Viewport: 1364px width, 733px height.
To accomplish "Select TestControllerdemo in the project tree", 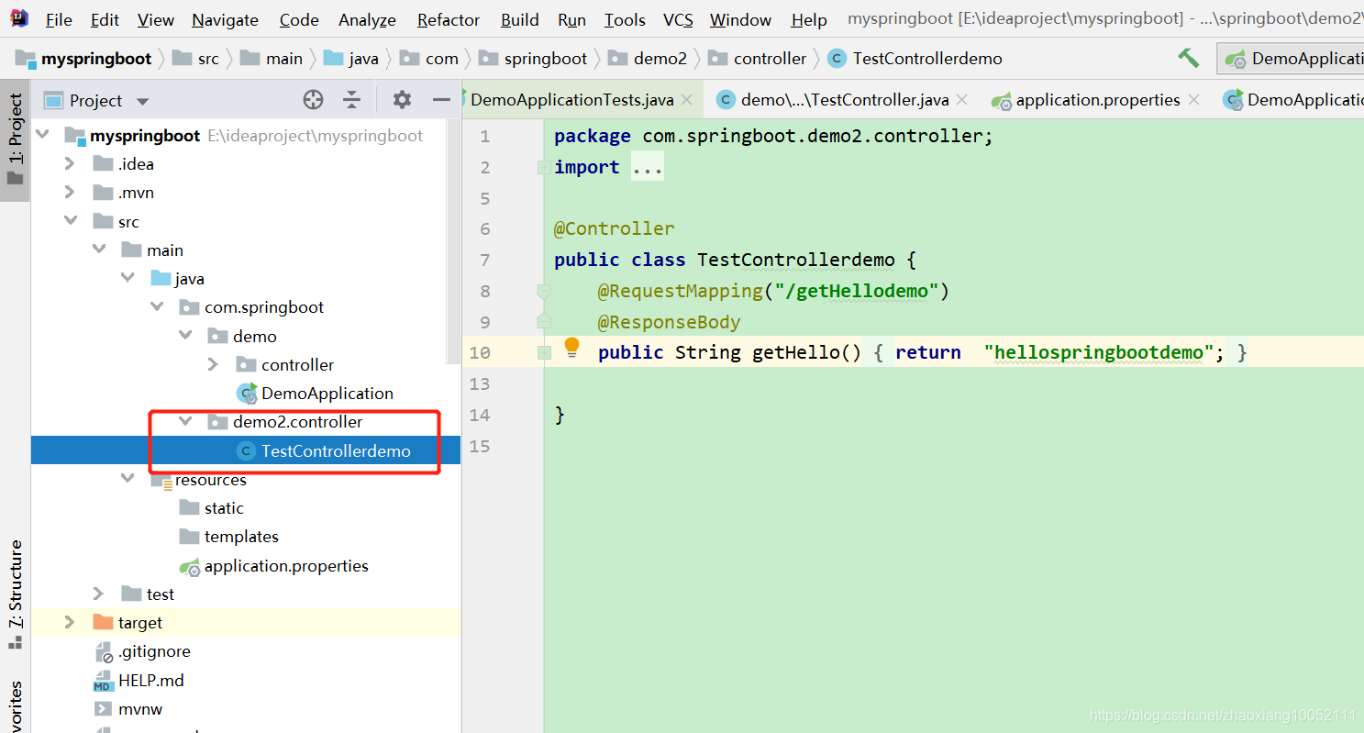I will 336,450.
